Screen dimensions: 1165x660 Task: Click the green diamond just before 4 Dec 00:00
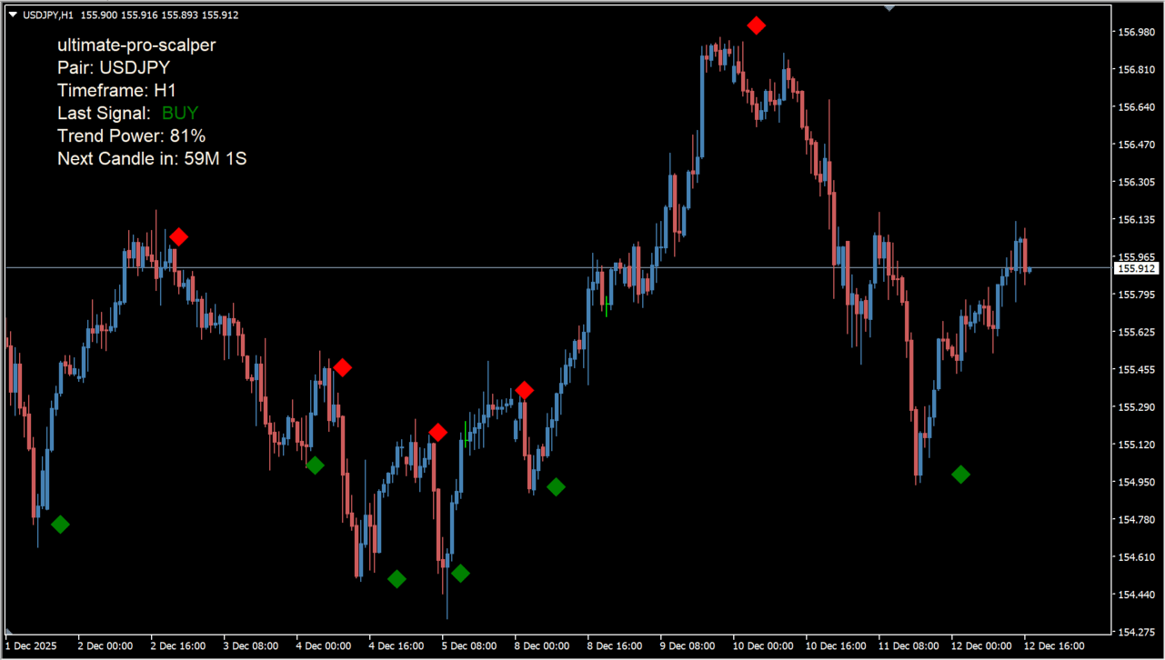315,465
